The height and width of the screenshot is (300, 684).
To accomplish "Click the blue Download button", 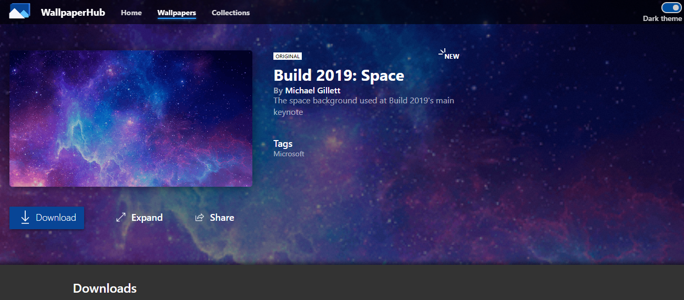I will [x=47, y=218].
